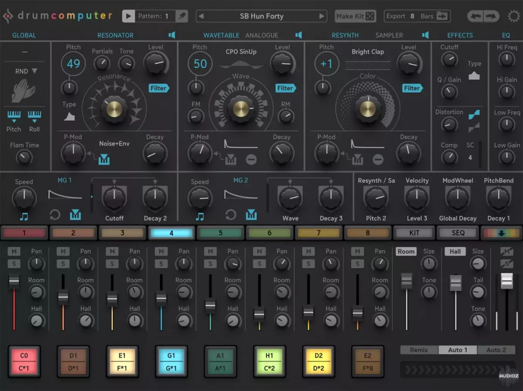The image size is (523, 391).
Task: Click the undo arrow in the header
Action: pos(475,17)
